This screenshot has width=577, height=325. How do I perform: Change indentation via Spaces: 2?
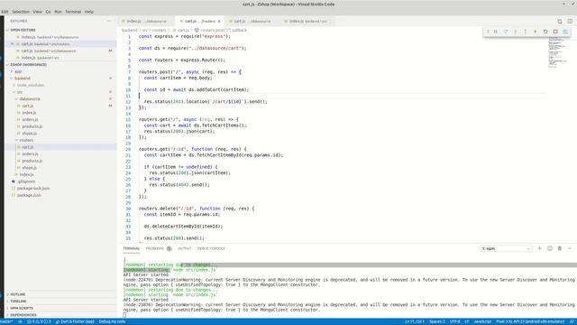point(437,321)
